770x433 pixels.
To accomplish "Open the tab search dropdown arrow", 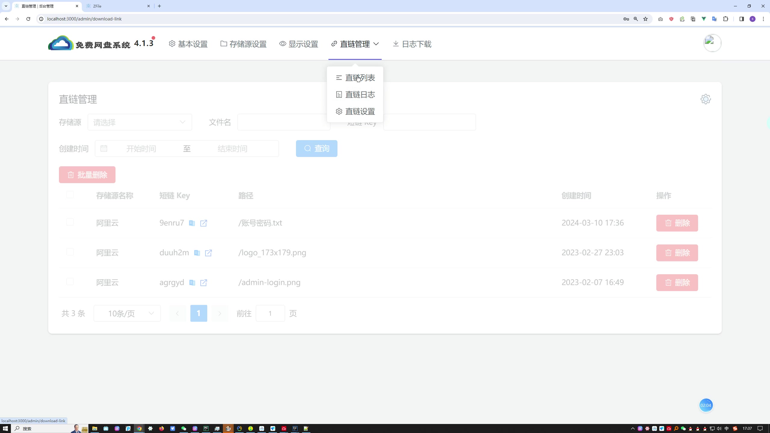I will pyautogui.click(x=6, y=6).
